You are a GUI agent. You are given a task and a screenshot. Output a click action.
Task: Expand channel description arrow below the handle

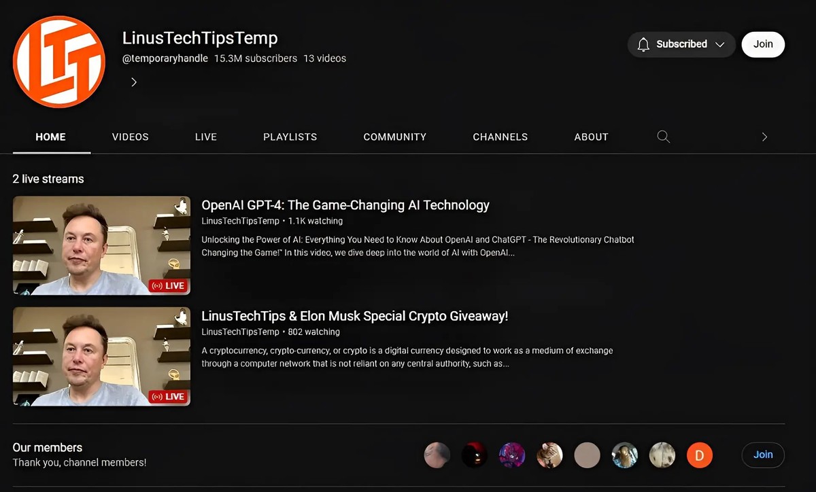(x=134, y=82)
